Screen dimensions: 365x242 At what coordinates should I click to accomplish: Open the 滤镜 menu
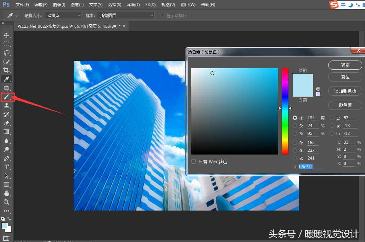(x=133, y=4)
